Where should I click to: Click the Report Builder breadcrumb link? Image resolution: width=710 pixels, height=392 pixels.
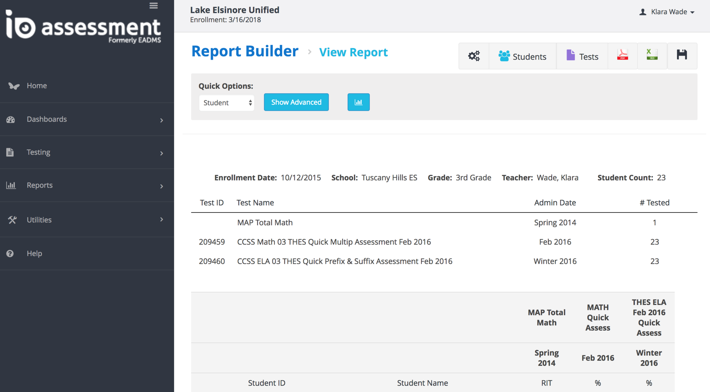click(245, 51)
